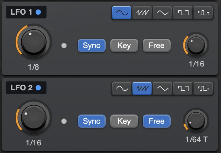
Task: Select square waveform for LFO 2
Action: click(183, 88)
